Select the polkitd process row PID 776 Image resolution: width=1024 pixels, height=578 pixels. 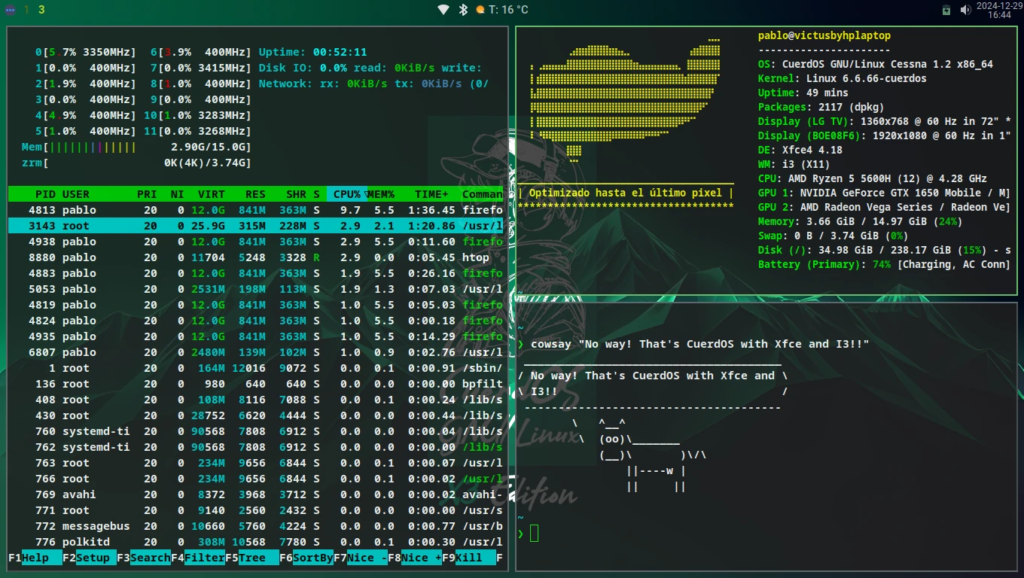click(256, 542)
